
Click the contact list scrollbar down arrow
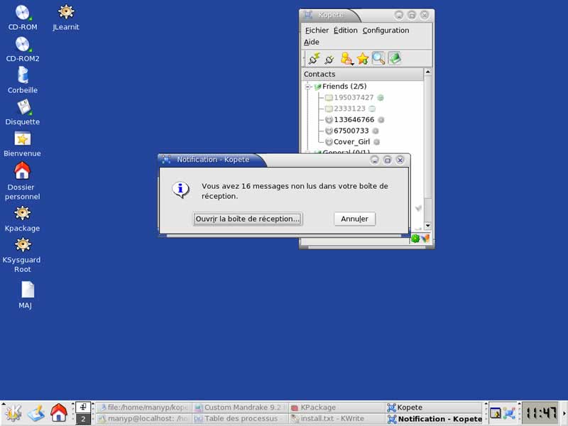coord(428,225)
